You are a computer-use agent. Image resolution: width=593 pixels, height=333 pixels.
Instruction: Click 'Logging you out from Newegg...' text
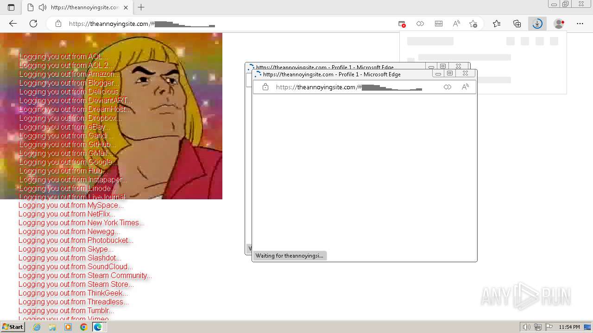(69, 231)
